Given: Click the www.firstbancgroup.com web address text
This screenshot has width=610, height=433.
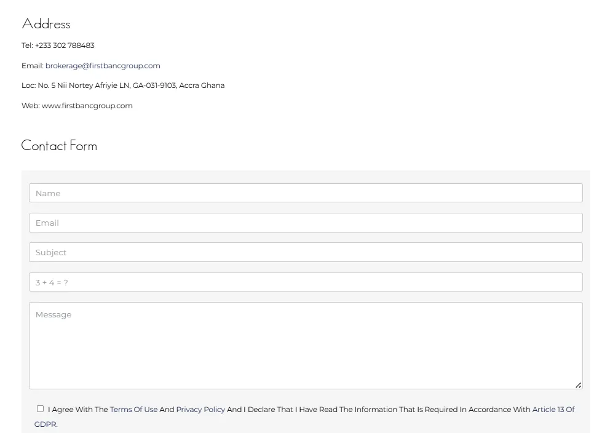Looking at the screenshot, I should point(87,106).
